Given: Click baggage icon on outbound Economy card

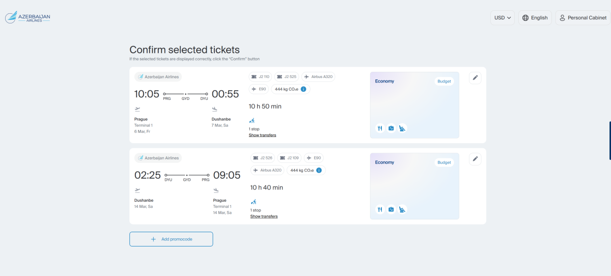Looking at the screenshot, I should [391, 128].
